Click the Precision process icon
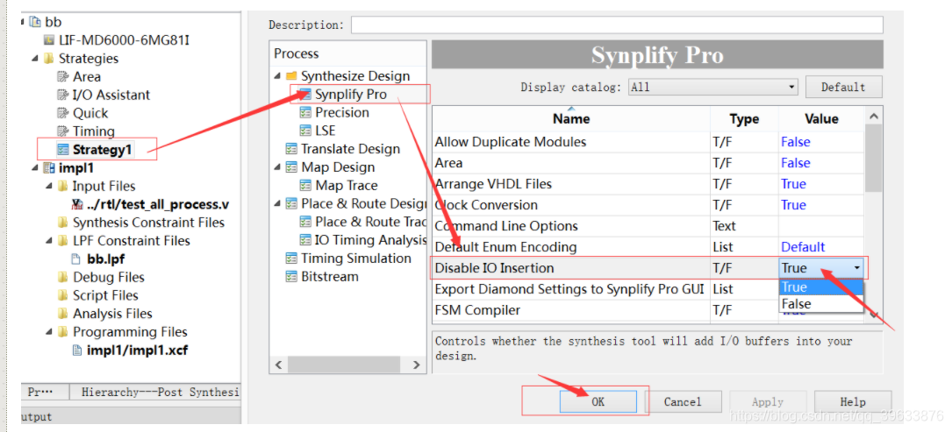This screenshot has width=952, height=432. click(305, 113)
